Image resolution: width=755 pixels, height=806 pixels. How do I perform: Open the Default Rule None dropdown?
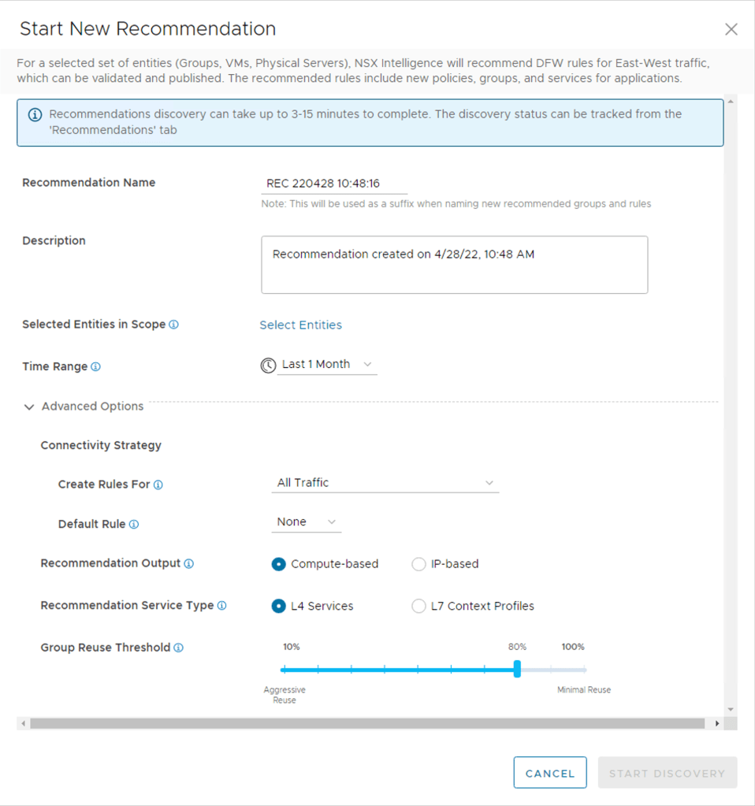(306, 522)
